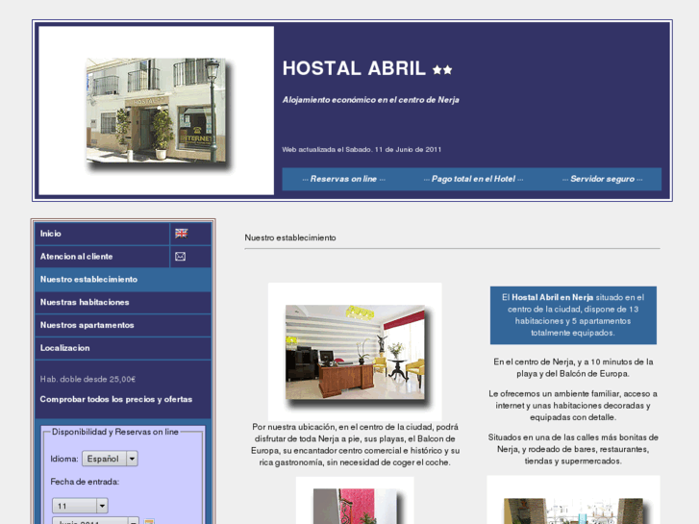Go to Nuestros apartamentos
The height and width of the screenshot is (524, 699).
pos(123,325)
